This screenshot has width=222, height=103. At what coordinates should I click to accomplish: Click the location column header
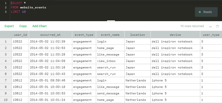pos(138,35)
